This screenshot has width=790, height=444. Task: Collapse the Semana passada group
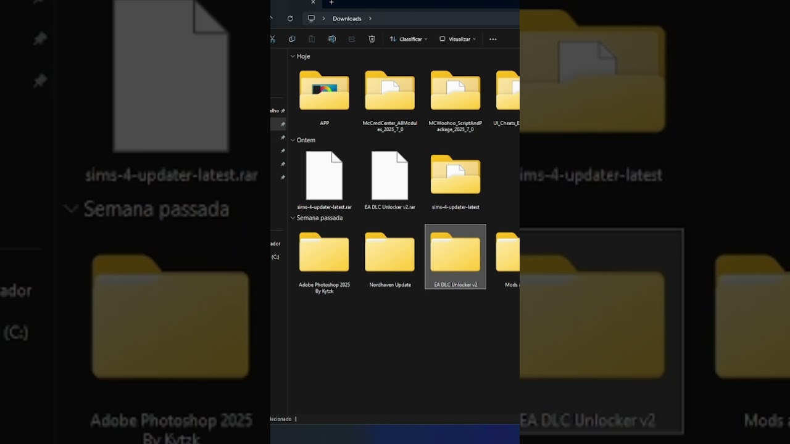tap(293, 218)
